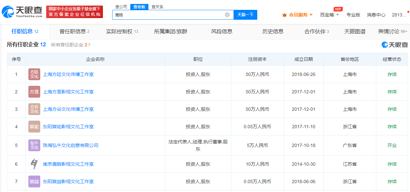Expand 所有曾任职企业 with the chevron
The image size is (410, 192).
coord(89,45)
